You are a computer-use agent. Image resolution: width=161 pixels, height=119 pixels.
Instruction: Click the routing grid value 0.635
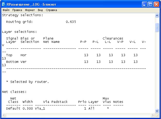71,22
